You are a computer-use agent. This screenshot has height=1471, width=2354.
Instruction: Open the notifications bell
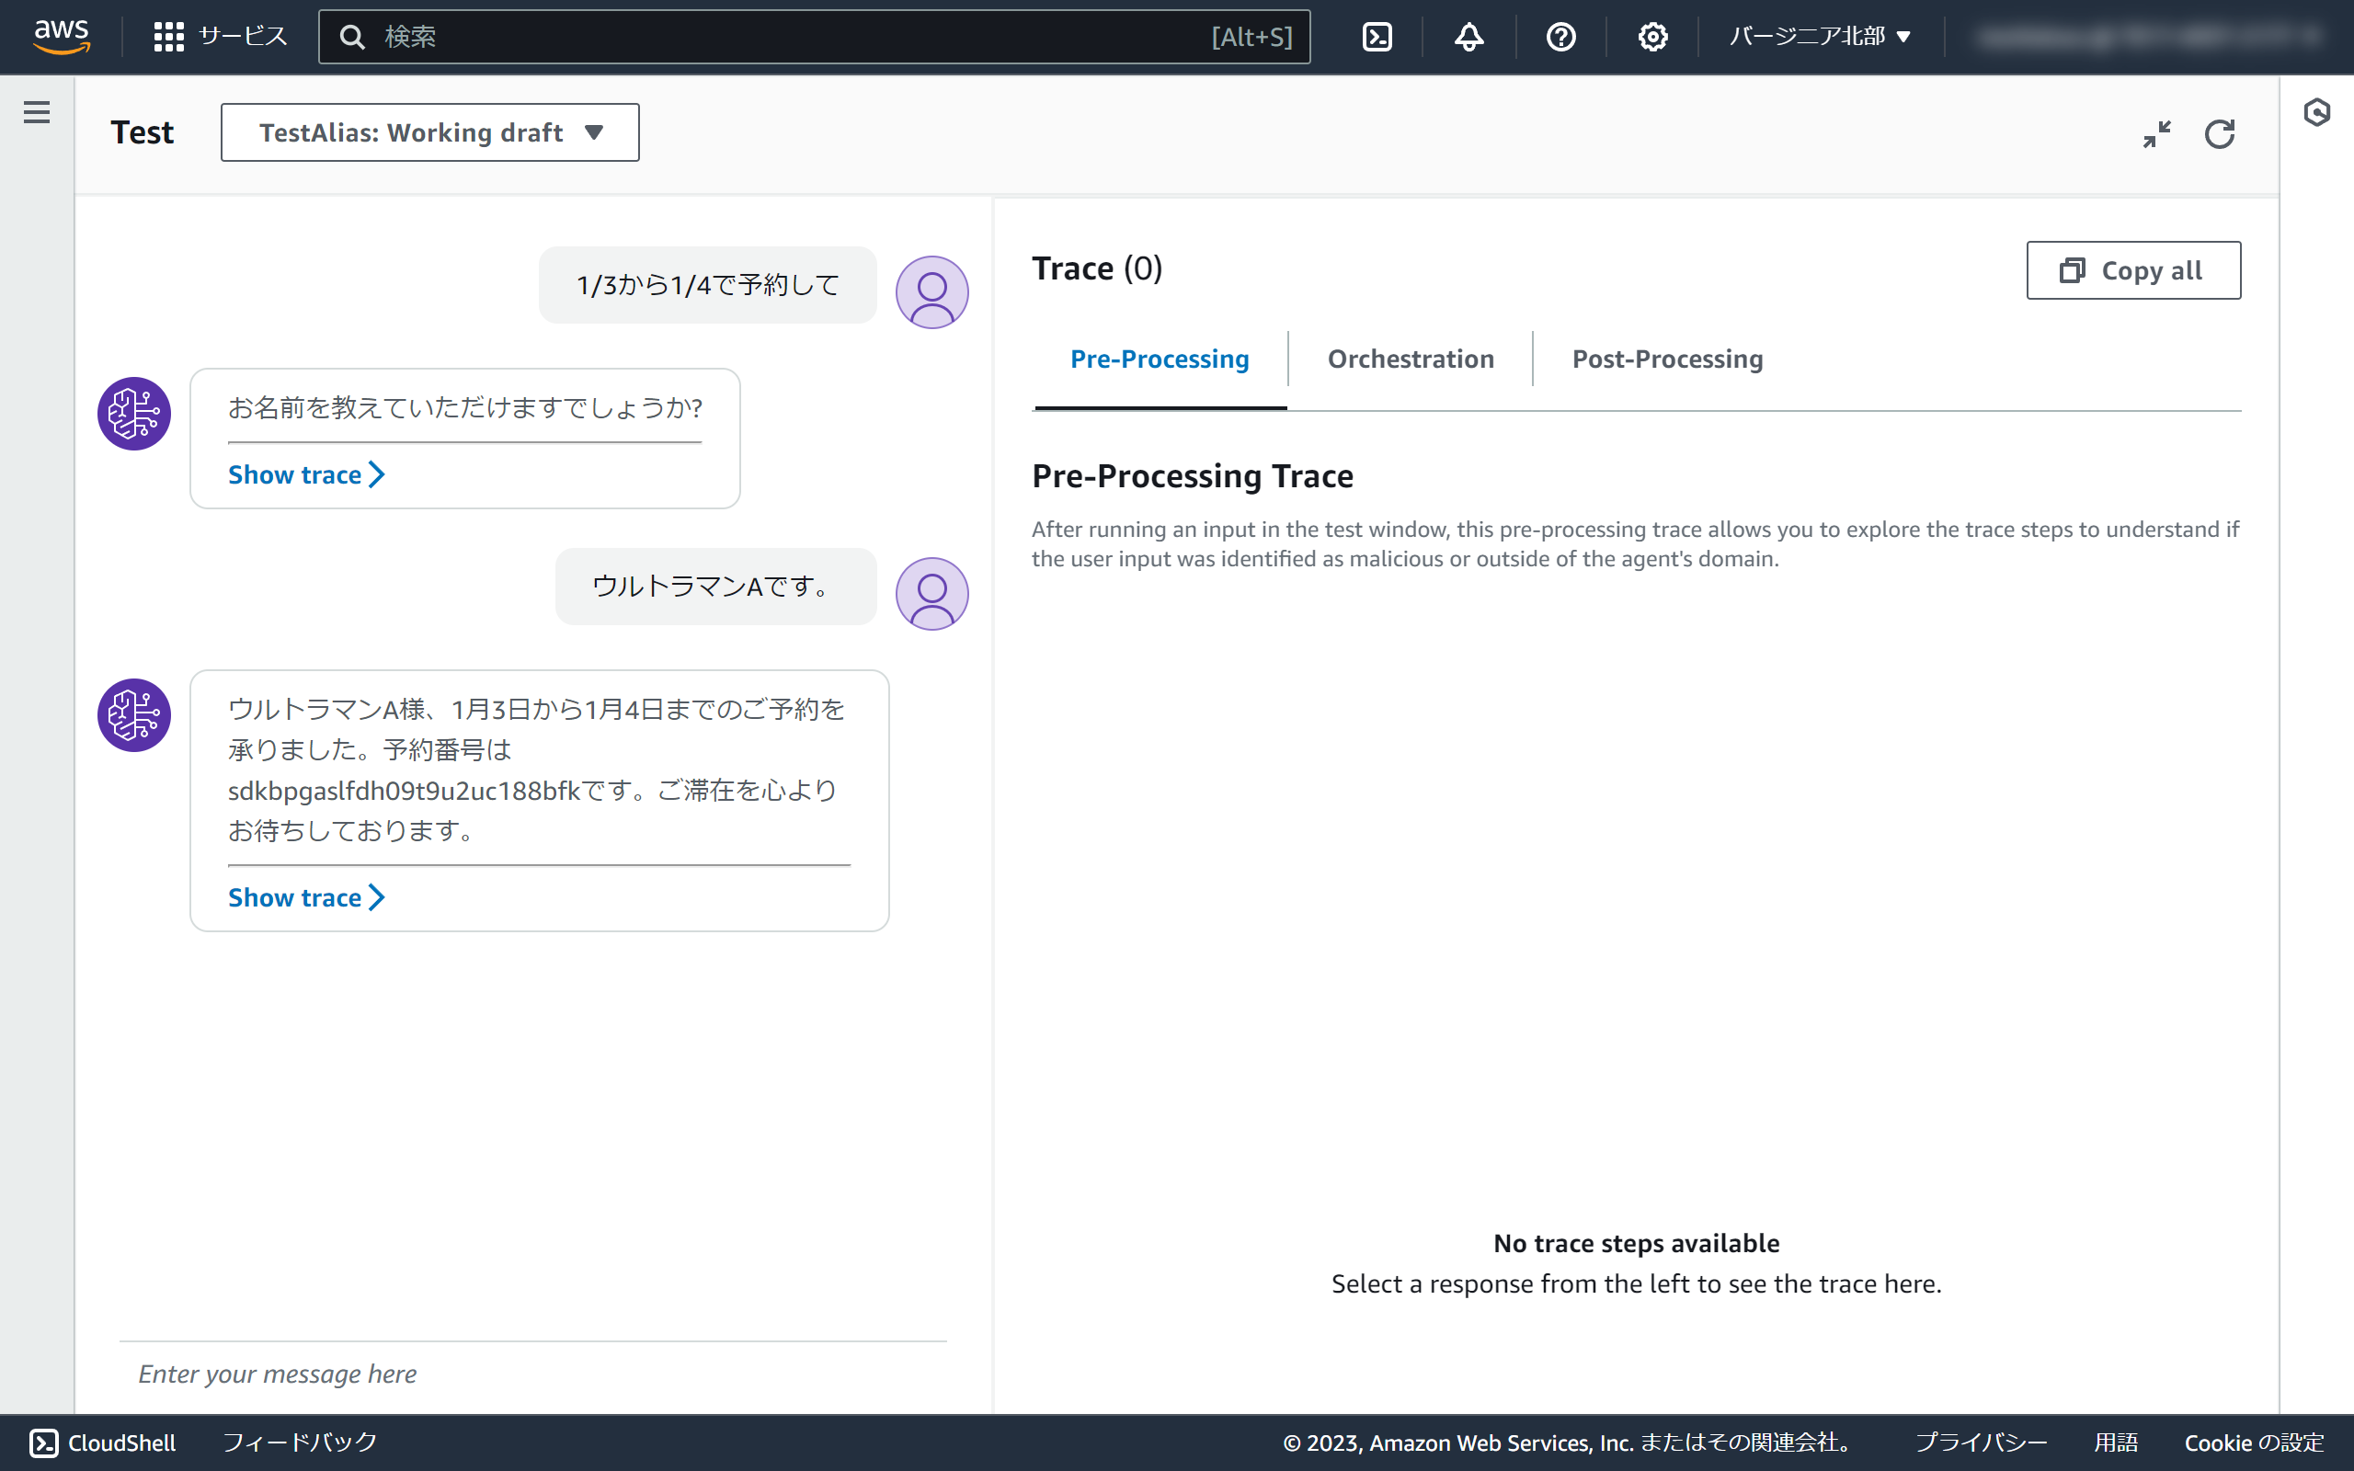[x=1468, y=37]
